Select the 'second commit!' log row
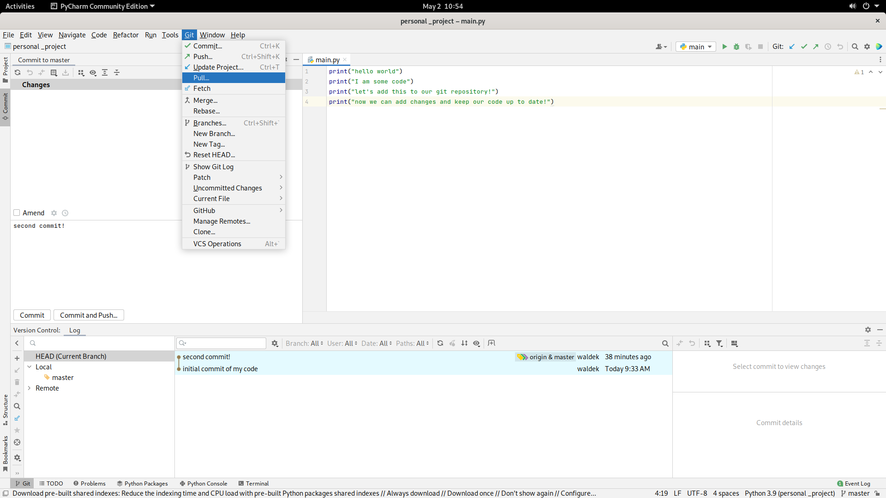886x498 pixels. tap(423, 357)
